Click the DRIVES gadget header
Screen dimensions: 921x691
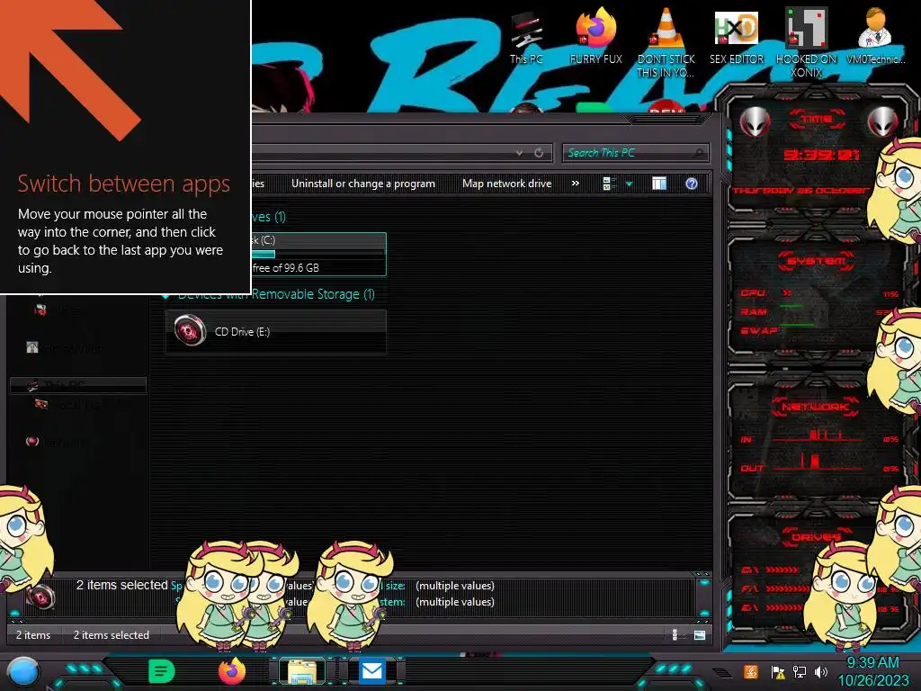click(x=815, y=537)
